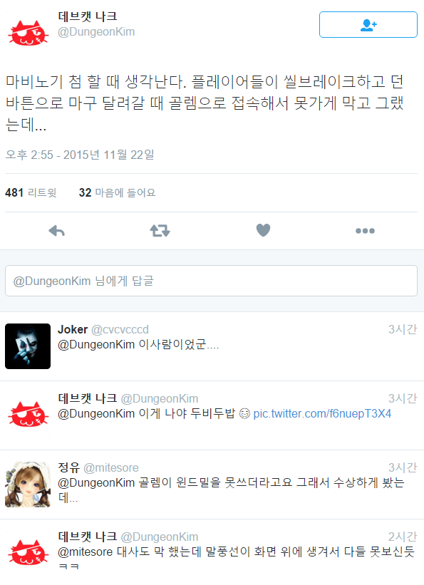
Task: Click the 2시간 timestamp on the last reply
Action: pyautogui.click(x=403, y=537)
